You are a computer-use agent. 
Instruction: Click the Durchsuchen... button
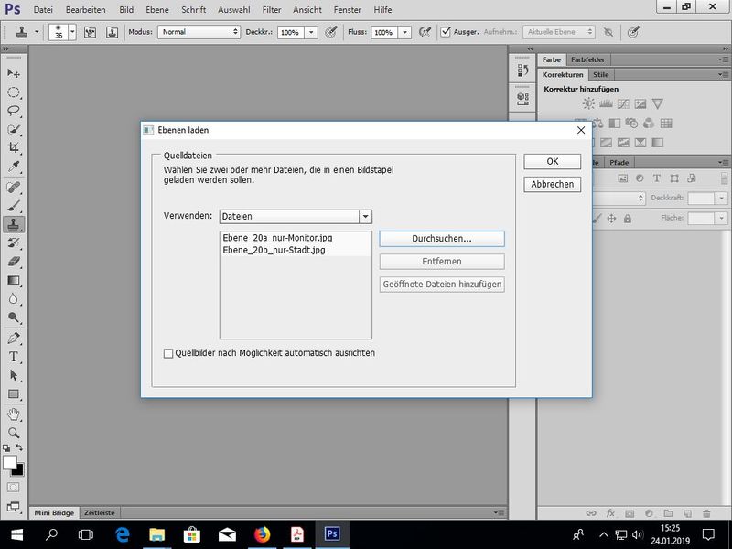point(442,238)
